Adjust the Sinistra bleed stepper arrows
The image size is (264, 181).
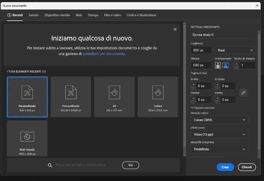point(193,100)
